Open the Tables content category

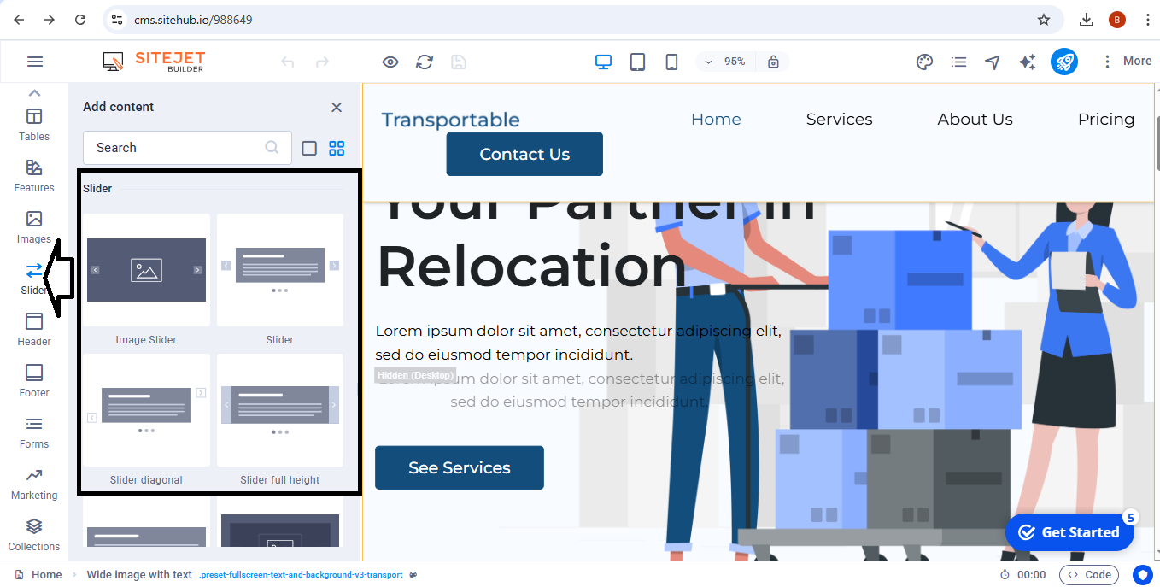pos(34,125)
